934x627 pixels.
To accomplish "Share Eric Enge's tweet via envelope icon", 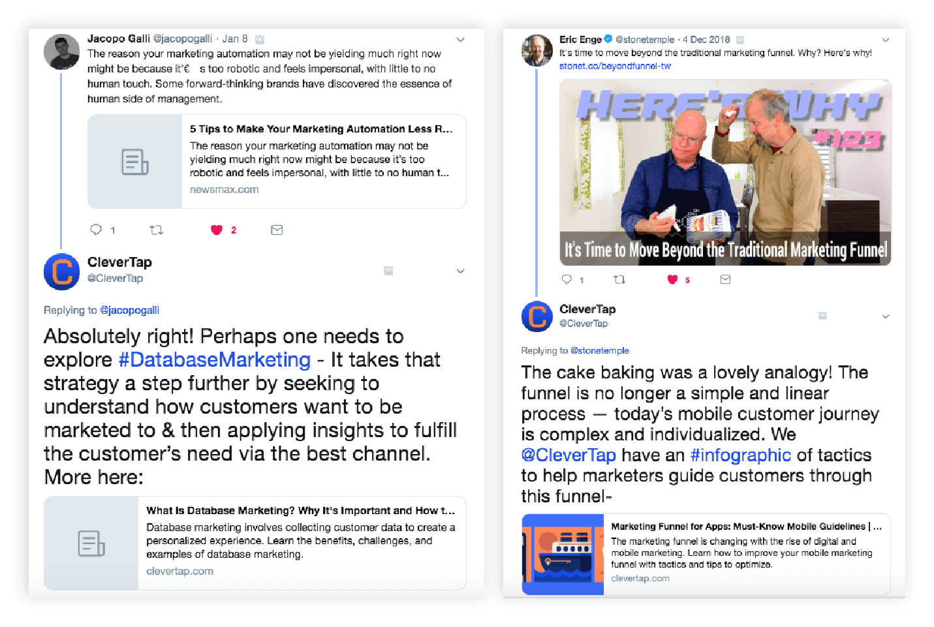I will coord(725,279).
